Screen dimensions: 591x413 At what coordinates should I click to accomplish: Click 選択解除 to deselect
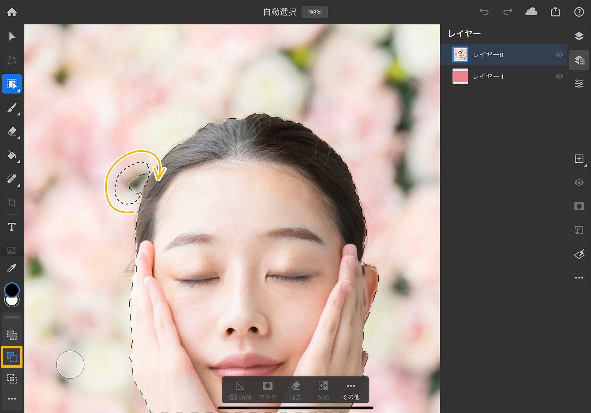point(240,390)
